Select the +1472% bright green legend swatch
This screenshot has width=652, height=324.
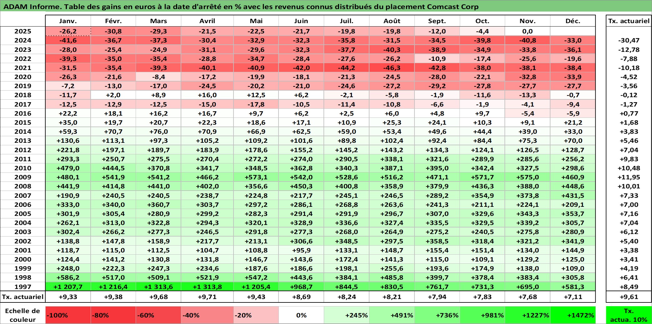[x=573, y=315]
